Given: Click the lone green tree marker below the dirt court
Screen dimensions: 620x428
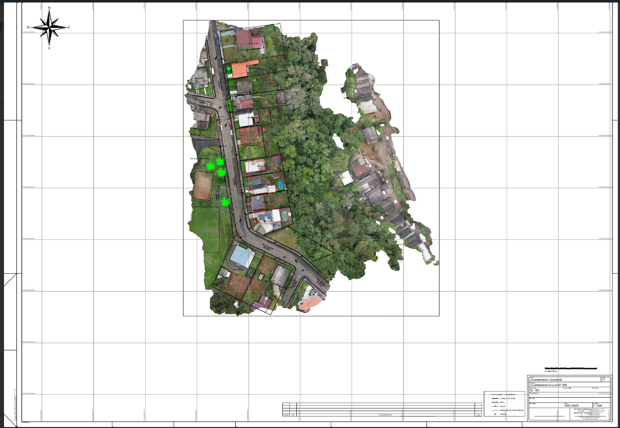Looking at the screenshot, I should click(225, 202).
